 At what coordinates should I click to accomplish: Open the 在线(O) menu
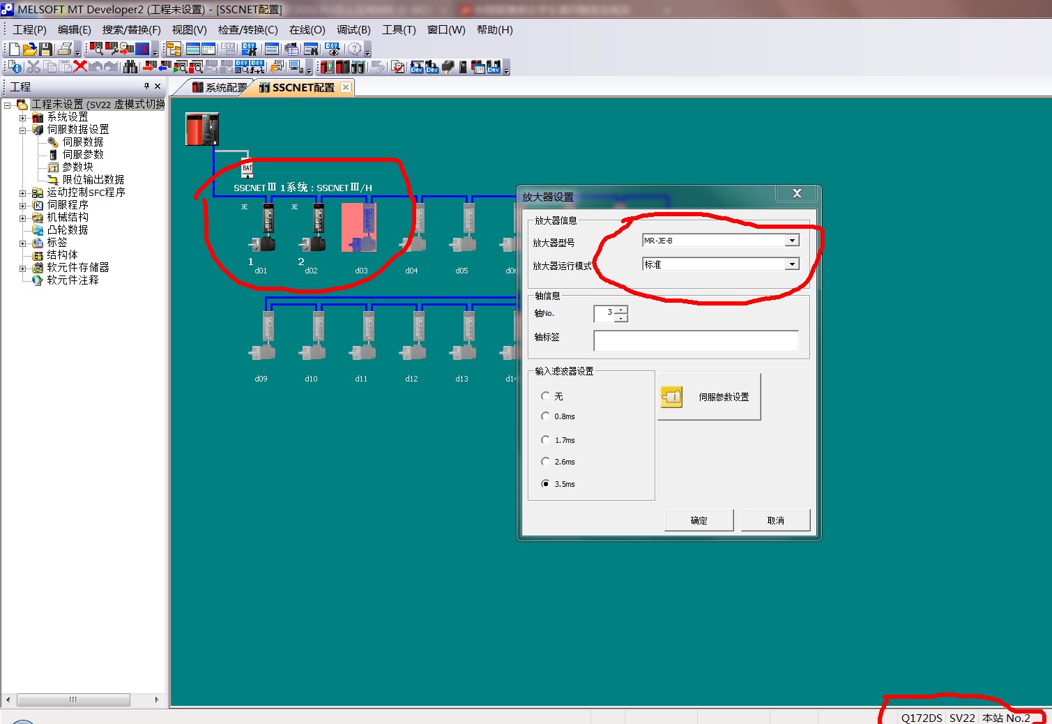click(x=307, y=30)
